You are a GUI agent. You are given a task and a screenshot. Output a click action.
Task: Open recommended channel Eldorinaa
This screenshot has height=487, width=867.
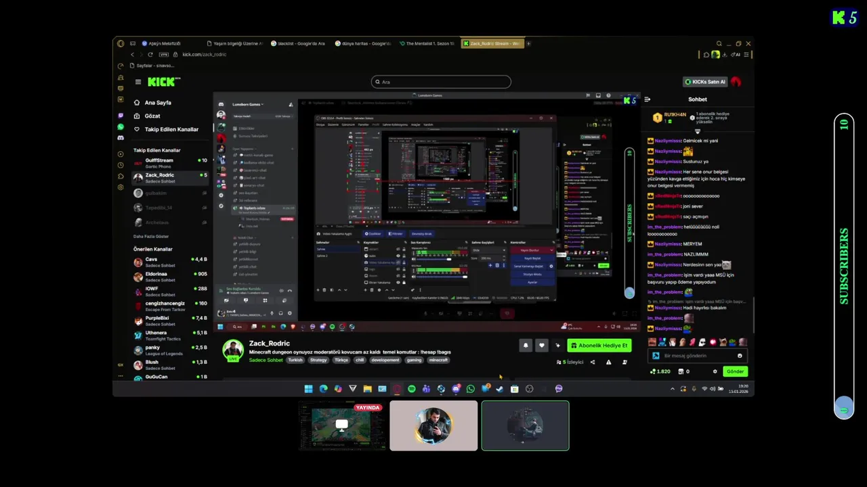tap(171, 276)
